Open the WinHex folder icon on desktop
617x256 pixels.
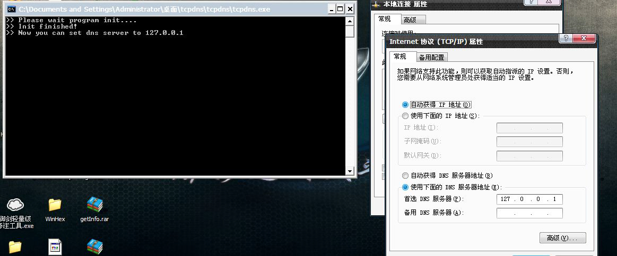click(55, 205)
